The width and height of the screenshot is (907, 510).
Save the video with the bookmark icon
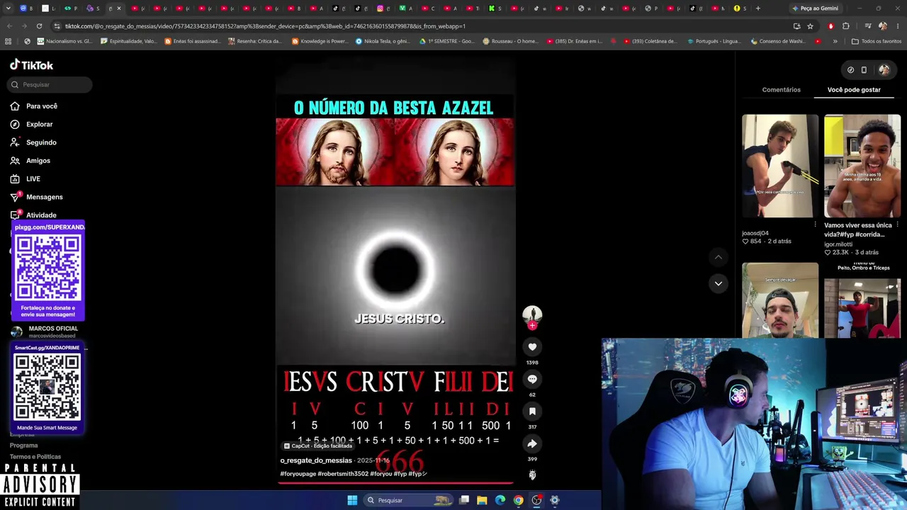[x=532, y=412]
